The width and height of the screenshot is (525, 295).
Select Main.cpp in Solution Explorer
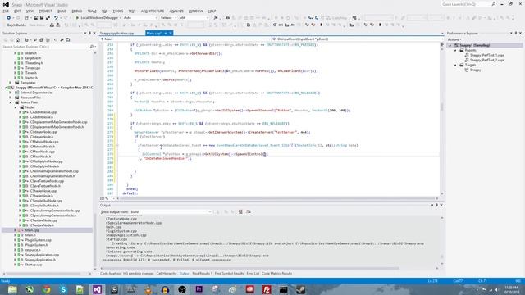pos(32,230)
